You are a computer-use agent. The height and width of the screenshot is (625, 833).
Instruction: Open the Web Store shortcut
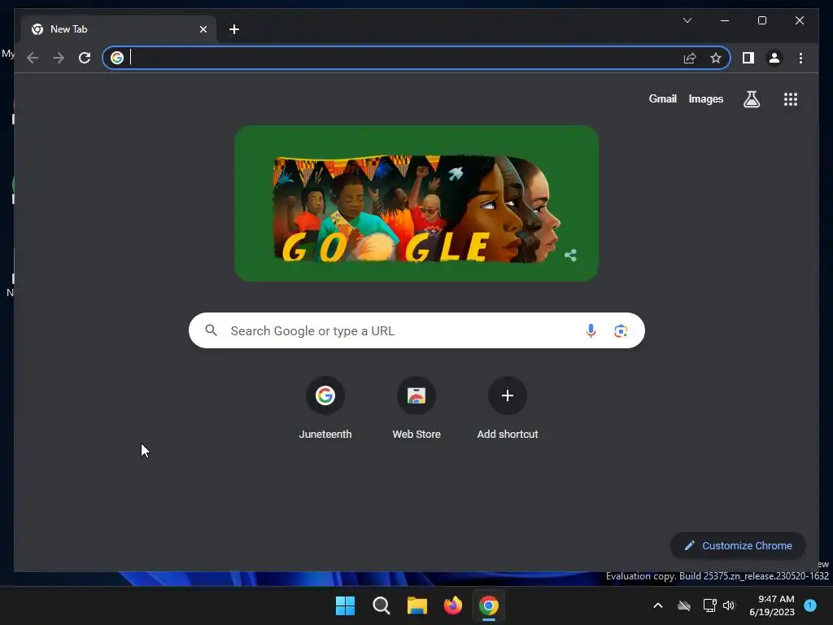pyautogui.click(x=416, y=409)
